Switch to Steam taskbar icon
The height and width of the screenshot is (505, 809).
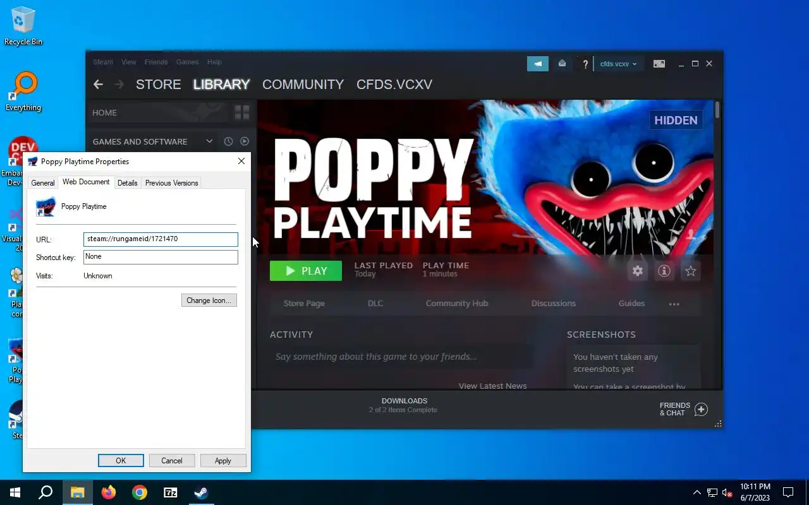click(202, 492)
